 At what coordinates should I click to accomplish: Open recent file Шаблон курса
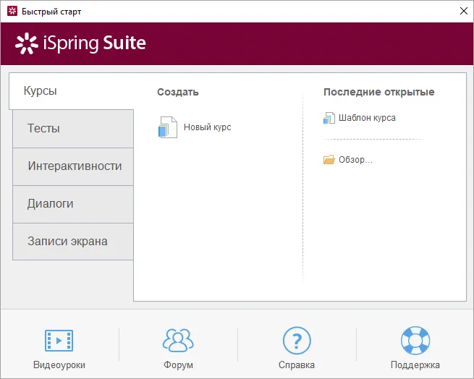367,118
